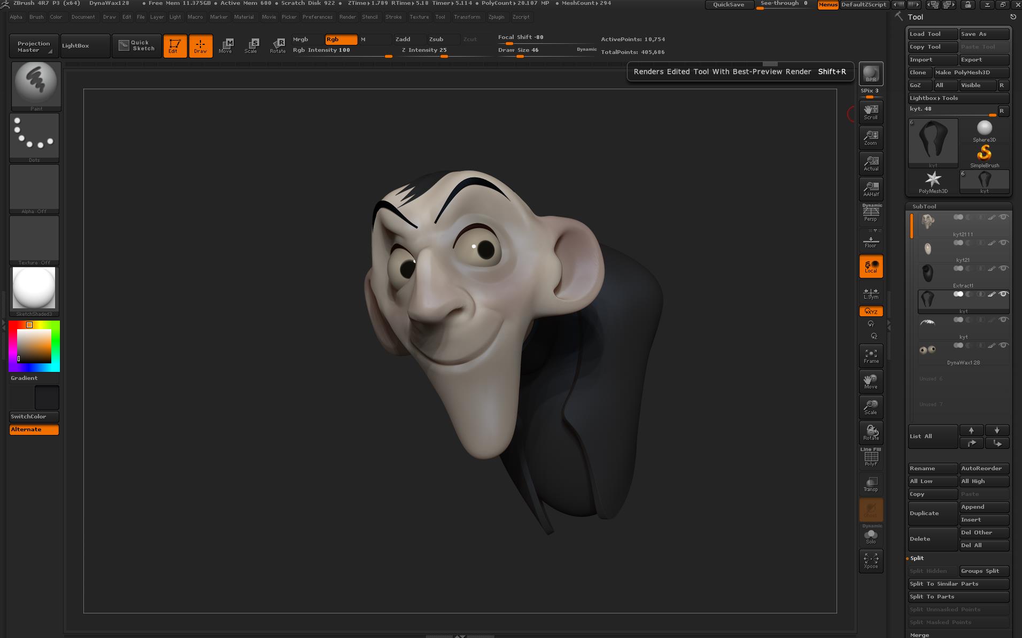Toggle the PolyF line fill icon
Viewport: 1022px width, 638px height.
pyautogui.click(x=871, y=458)
